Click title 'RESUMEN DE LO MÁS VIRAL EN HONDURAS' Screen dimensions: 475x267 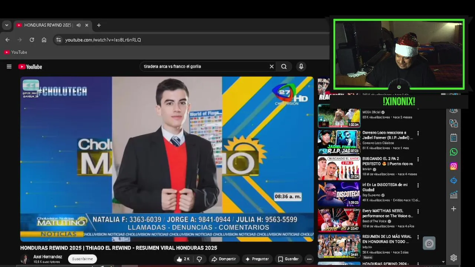click(387, 239)
